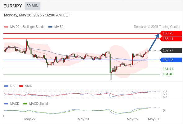Toggle the MACD Signal legend entry

[x=36, y=104]
